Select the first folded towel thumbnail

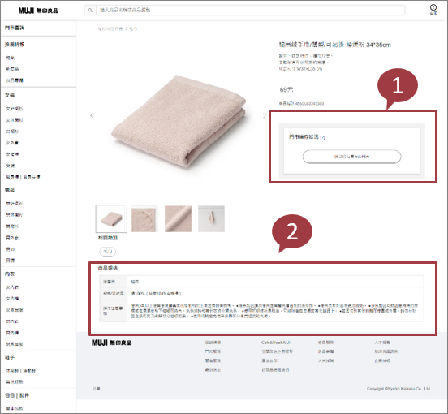[x=111, y=218]
